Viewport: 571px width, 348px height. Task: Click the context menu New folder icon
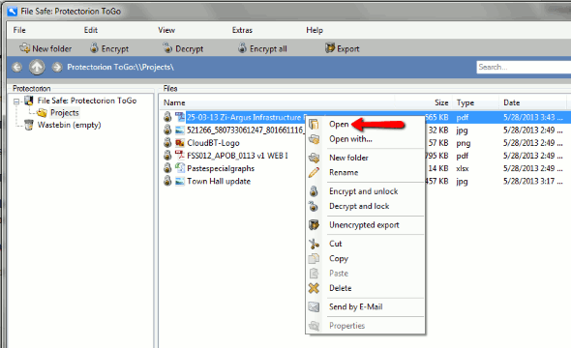click(x=314, y=158)
